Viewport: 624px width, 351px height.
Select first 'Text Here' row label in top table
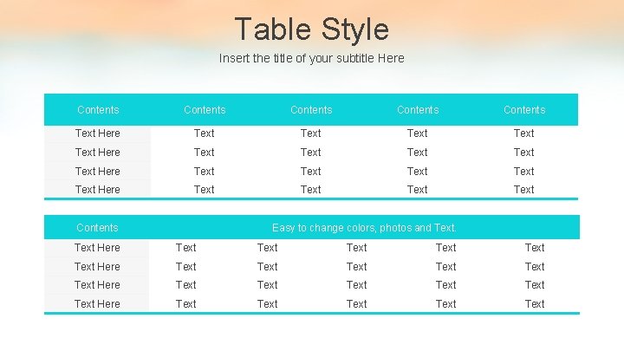[97, 133]
